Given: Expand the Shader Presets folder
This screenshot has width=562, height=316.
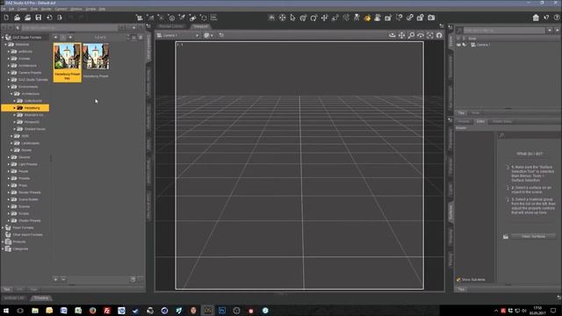Looking at the screenshot, I should click(9, 220).
